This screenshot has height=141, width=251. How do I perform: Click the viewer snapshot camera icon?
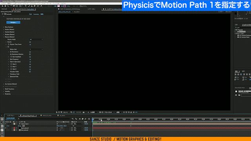coord(84,112)
